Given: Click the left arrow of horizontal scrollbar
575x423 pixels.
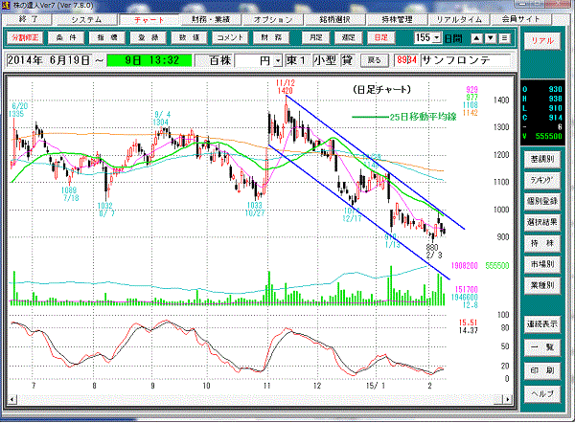Looking at the screenshot, I should [11, 399].
